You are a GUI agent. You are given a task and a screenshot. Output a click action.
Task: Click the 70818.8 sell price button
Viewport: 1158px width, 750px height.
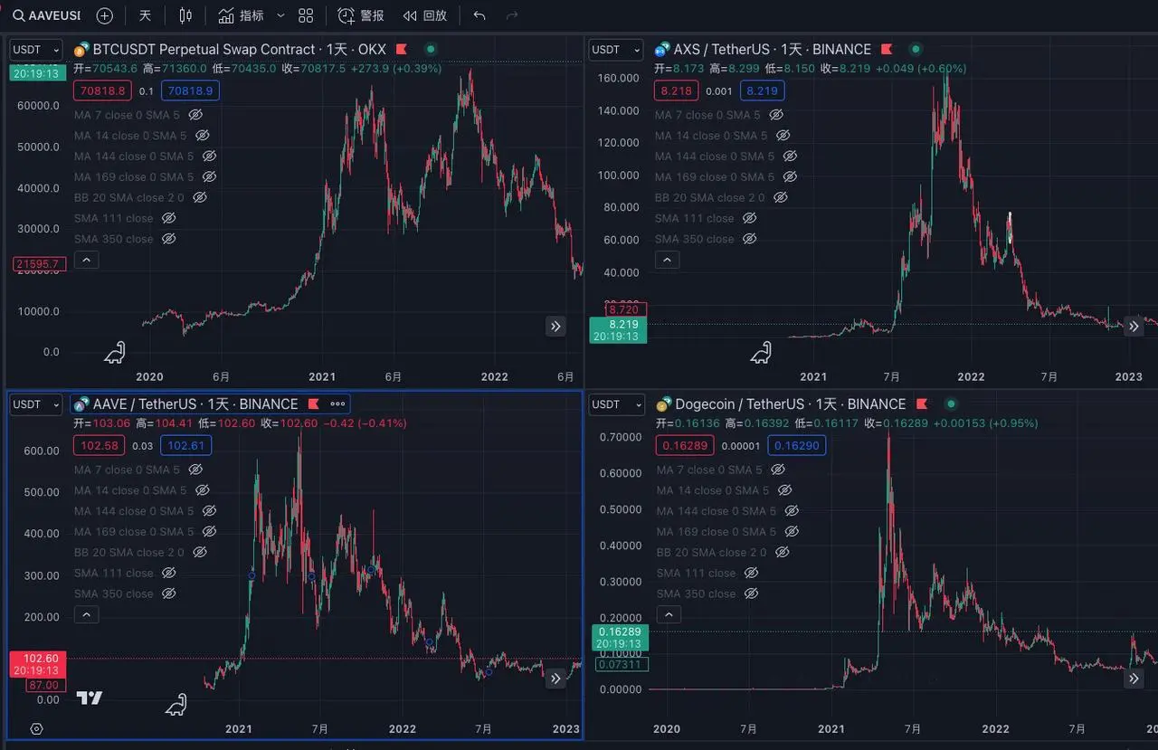(x=101, y=90)
